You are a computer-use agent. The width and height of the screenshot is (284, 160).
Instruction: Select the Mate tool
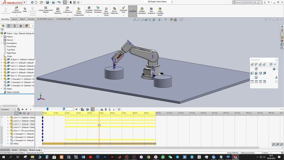[x=25, y=10]
